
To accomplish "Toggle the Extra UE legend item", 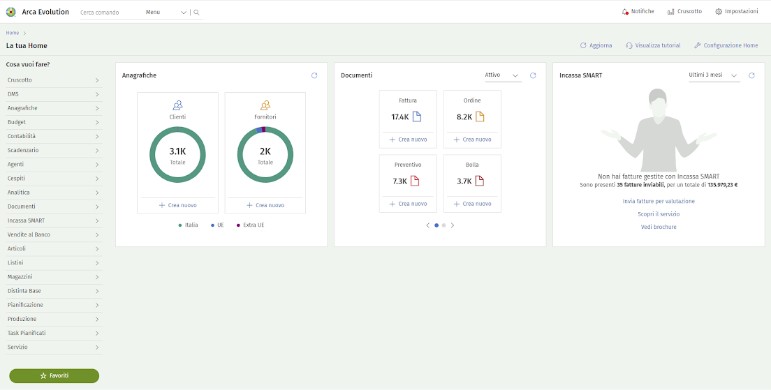I will 250,225.
